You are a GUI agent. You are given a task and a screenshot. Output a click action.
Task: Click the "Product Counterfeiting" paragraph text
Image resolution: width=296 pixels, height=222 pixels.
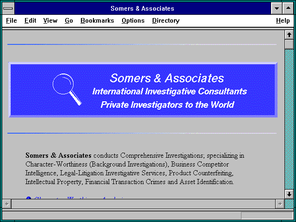pyautogui.click(x=201, y=173)
